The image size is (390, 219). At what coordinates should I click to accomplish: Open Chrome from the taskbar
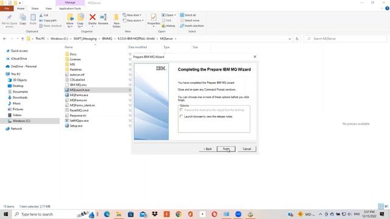coord(179,214)
